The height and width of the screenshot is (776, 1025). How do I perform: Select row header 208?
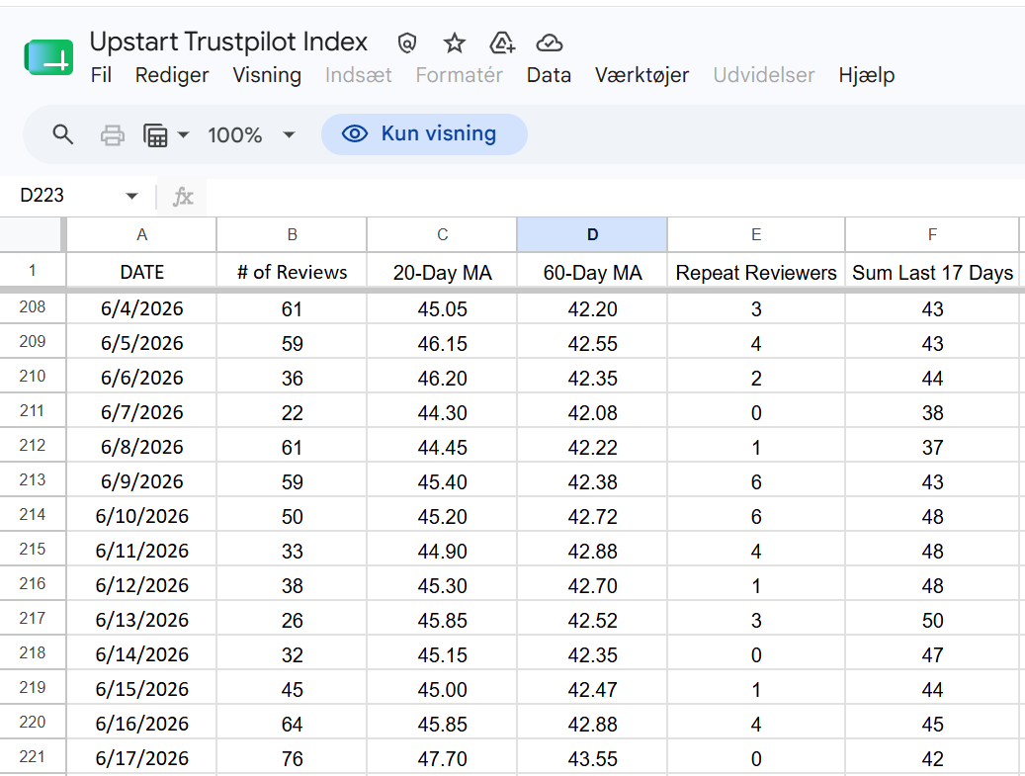click(32, 306)
